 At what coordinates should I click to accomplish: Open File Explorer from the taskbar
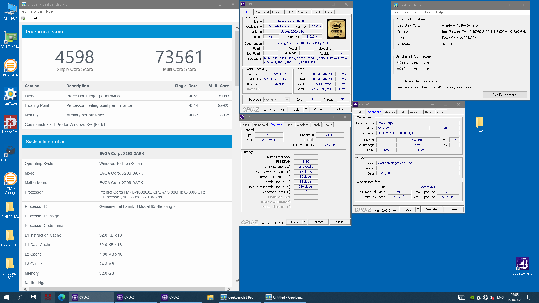210,297
